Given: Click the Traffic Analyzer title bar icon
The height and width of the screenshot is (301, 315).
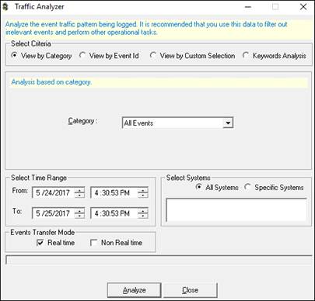Looking at the screenshot, I should 5,7.
